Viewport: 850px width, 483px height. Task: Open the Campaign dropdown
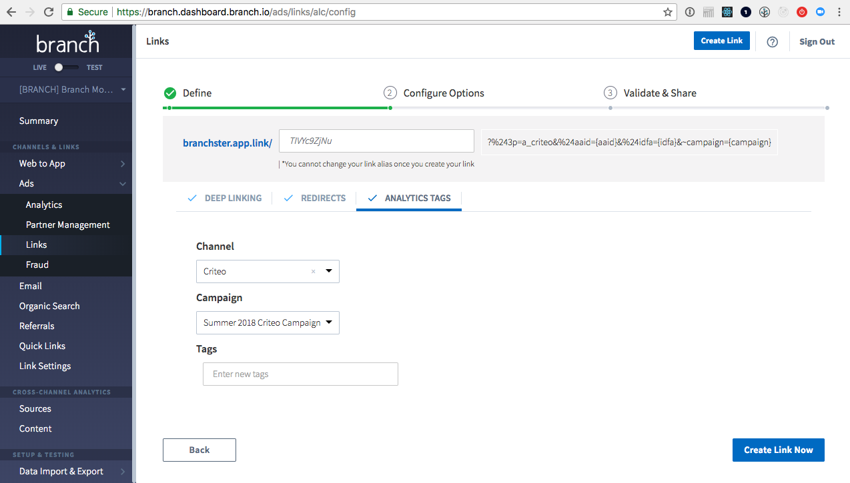(268, 322)
